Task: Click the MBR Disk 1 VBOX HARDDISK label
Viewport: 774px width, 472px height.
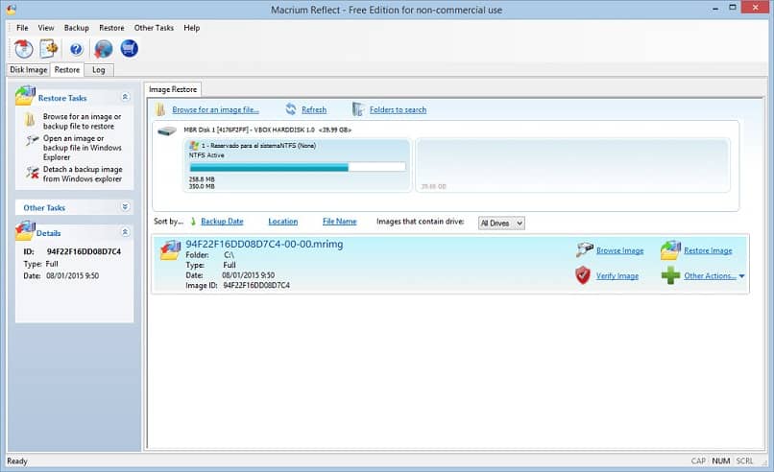Action: pos(267,130)
